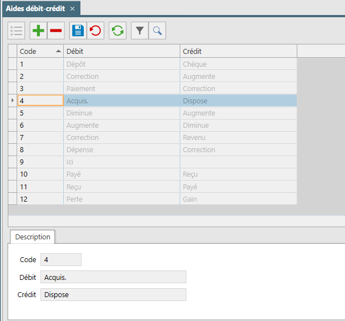345x321 pixels.
Task: Click the Crédit column header
Action: (x=239, y=51)
